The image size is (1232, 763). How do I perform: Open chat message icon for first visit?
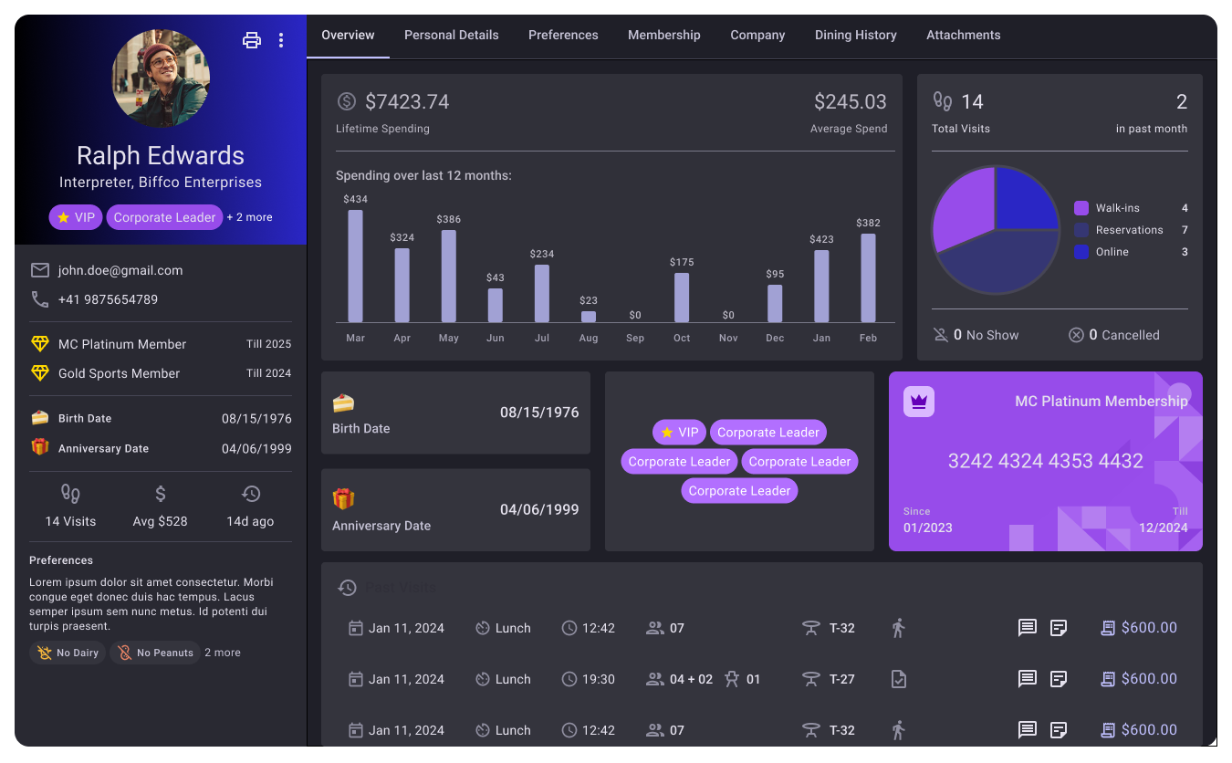pos(1028,628)
